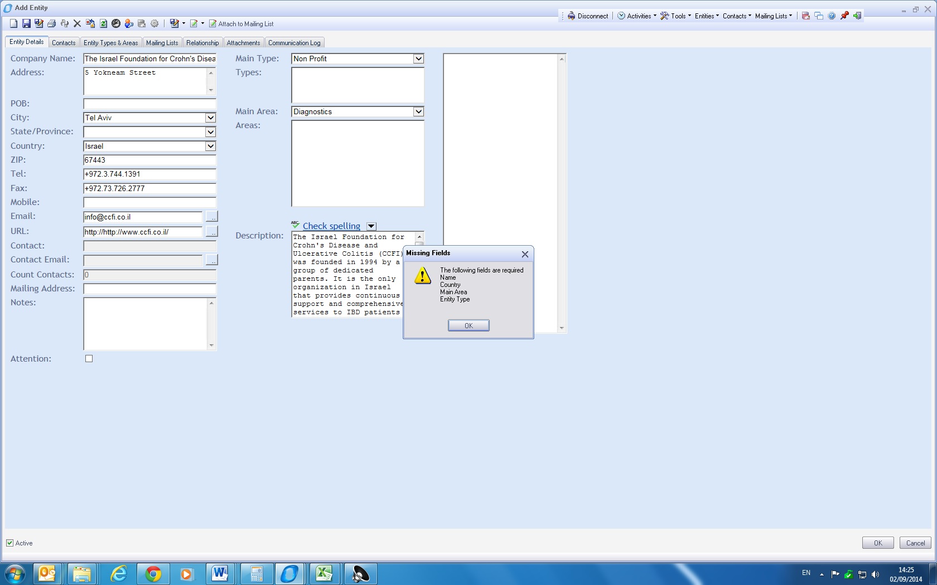Print the entity using the printer icon

point(52,23)
